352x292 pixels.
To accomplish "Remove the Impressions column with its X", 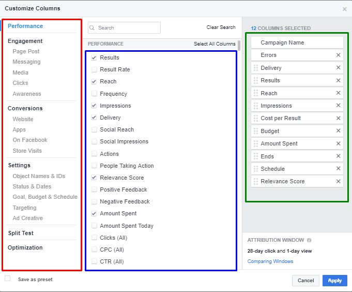I will point(339,105).
